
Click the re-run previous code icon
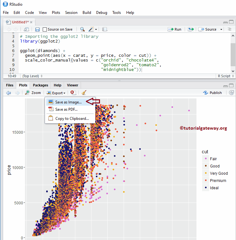point(191,29)
